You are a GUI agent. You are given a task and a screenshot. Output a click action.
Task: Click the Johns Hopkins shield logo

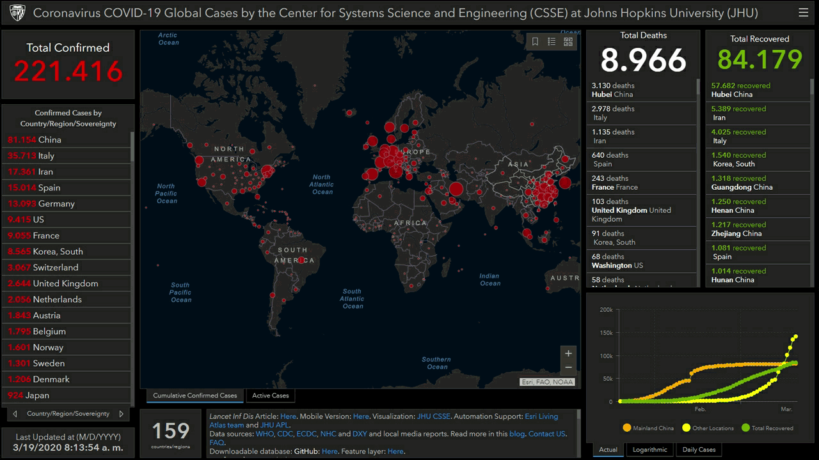(17, 11)
